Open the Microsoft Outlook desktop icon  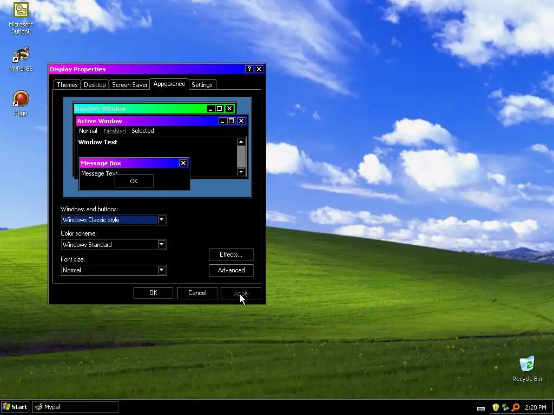tap(21, 18)
